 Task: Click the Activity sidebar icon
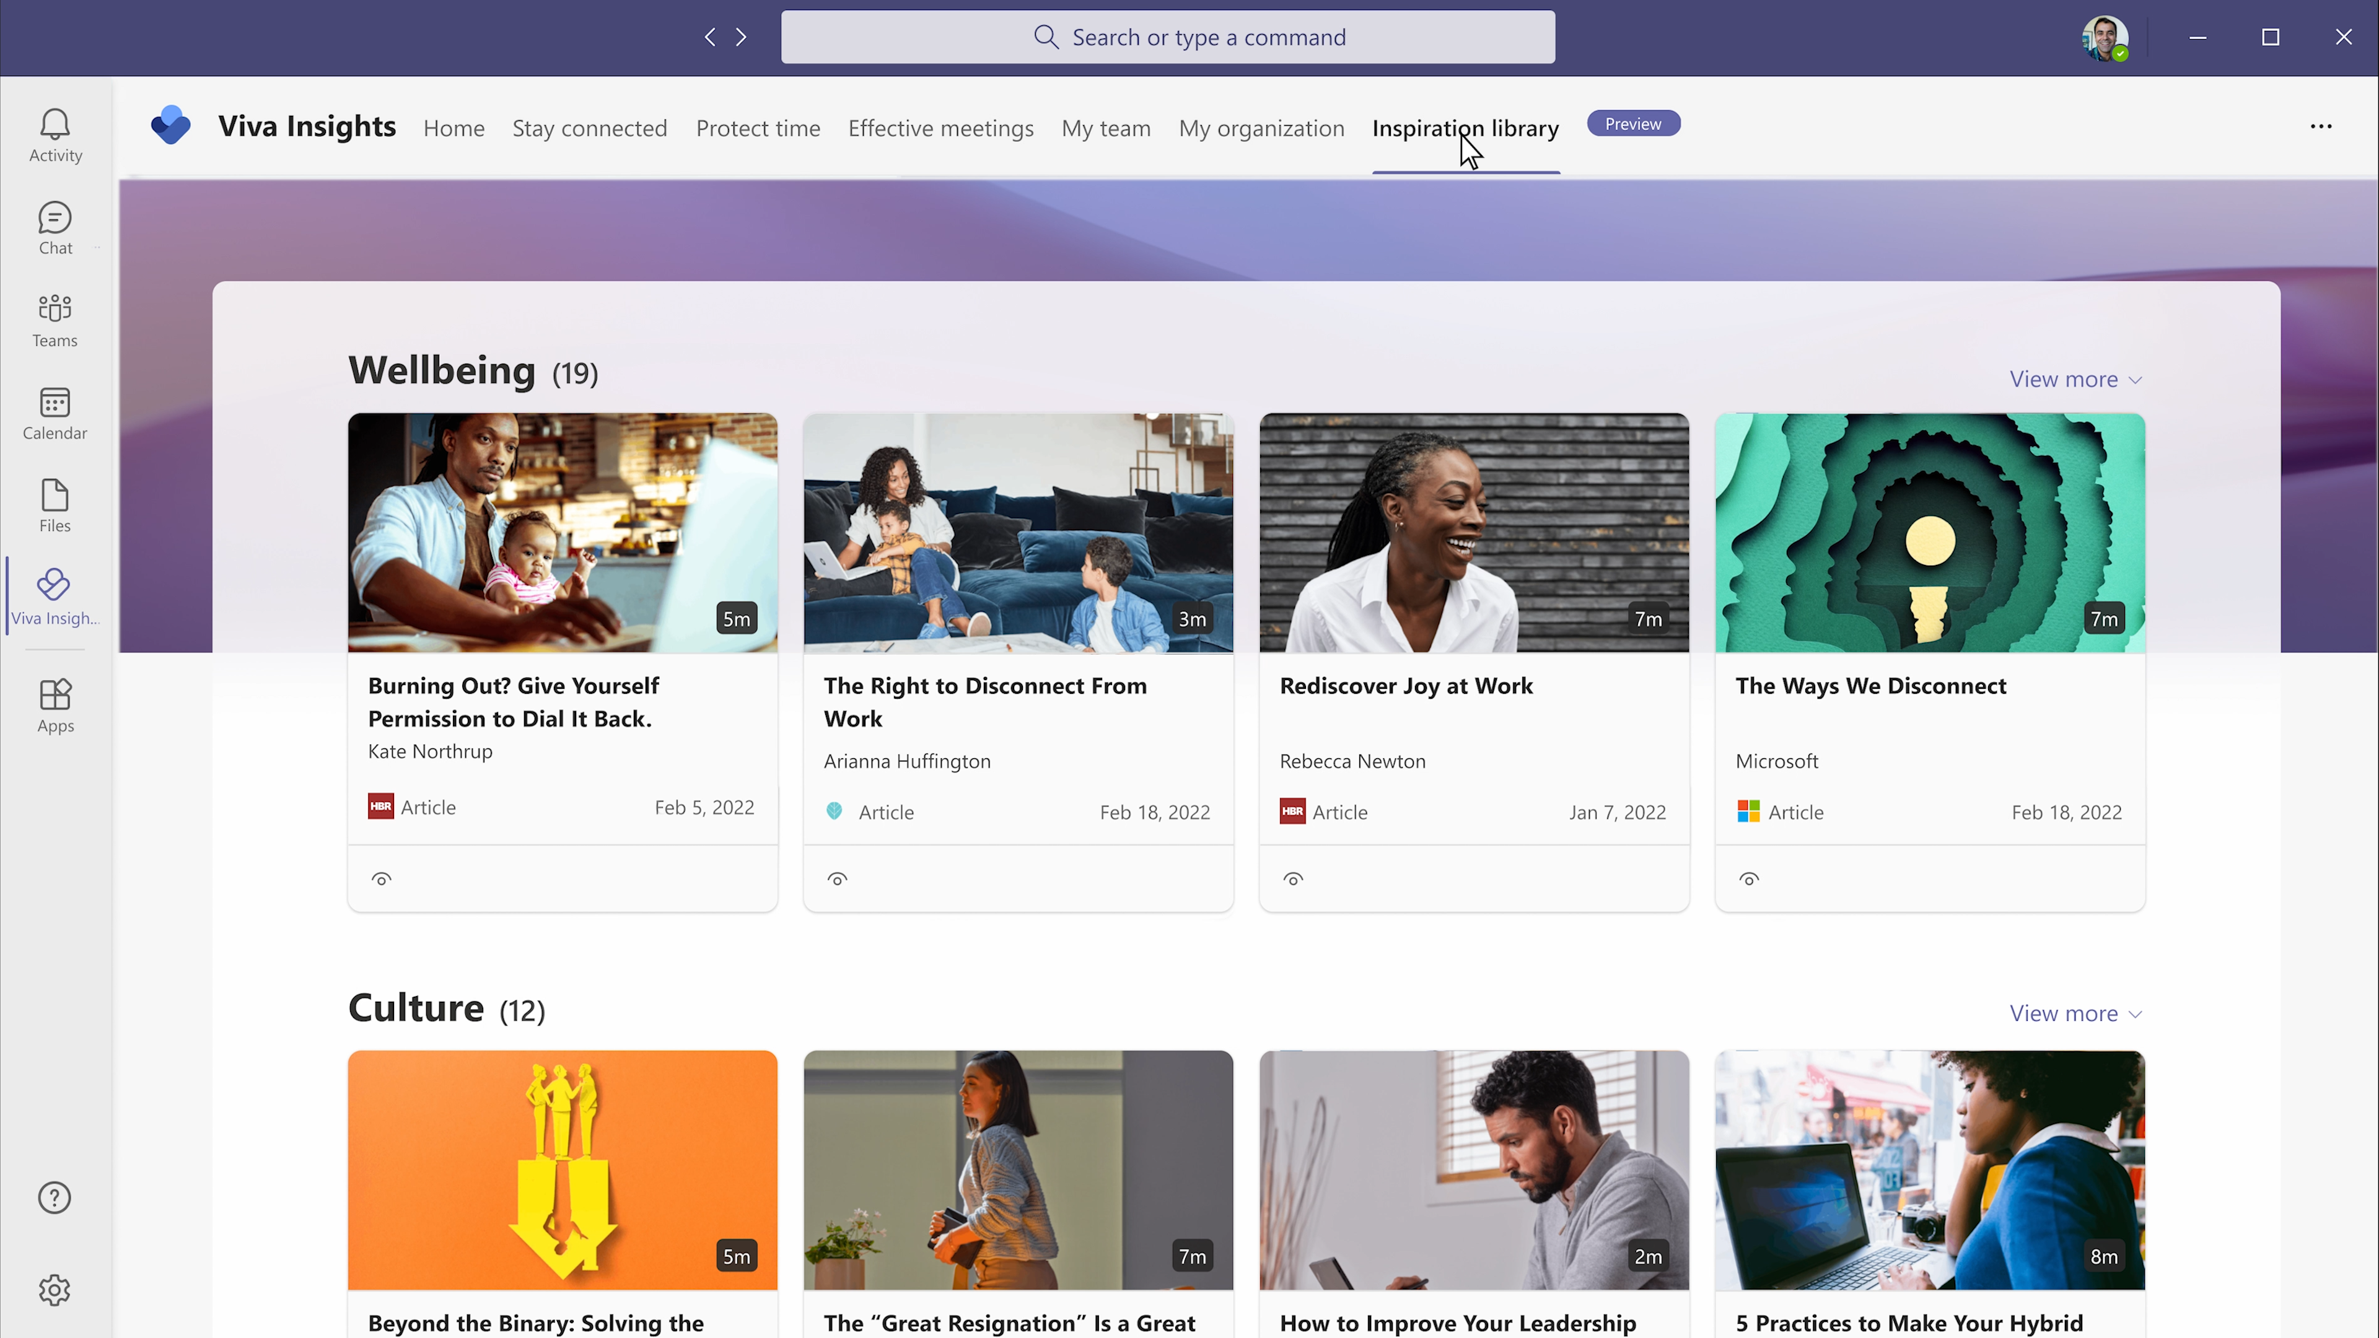pyautogui.click(x=56, y=136)
